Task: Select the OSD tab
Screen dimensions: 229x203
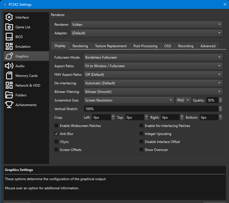Action: coord(168,46)
